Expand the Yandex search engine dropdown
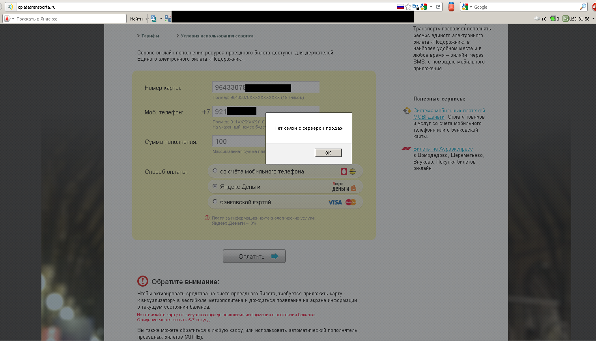596x341 pixels. pyautogui.click(x=13, y=19)
